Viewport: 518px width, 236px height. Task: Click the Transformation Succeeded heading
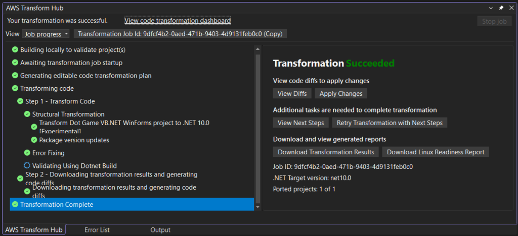pos(334,63)
